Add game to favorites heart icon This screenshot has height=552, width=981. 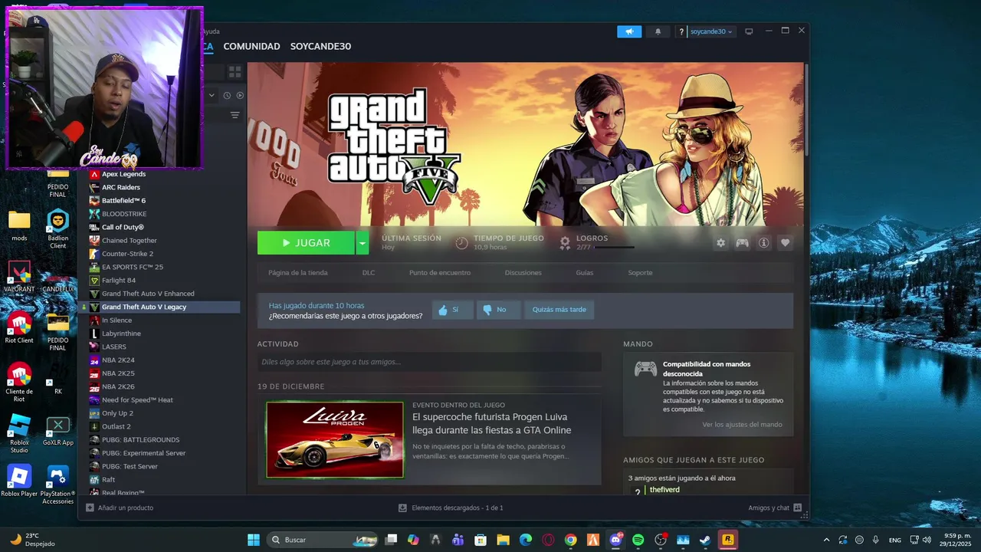point(785,243)
